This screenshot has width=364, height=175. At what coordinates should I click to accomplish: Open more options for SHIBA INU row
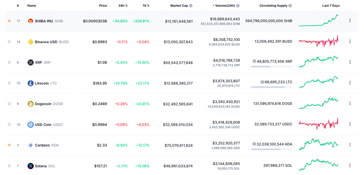tap(350, 21)
